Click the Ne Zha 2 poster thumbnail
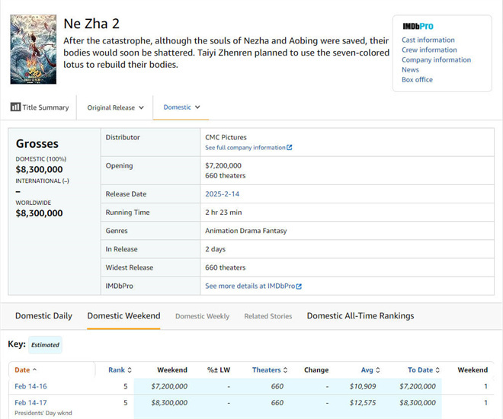The image size is (503, 419). pos(33,50)
